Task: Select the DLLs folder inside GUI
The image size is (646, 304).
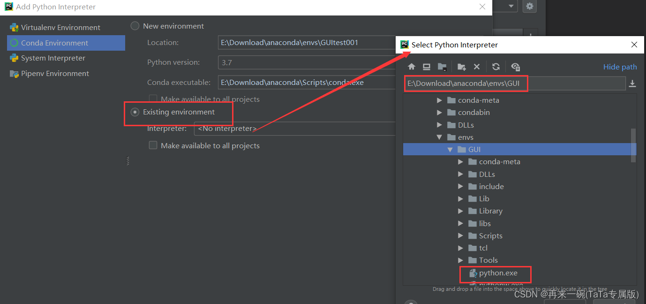Action: coord(520,174)
